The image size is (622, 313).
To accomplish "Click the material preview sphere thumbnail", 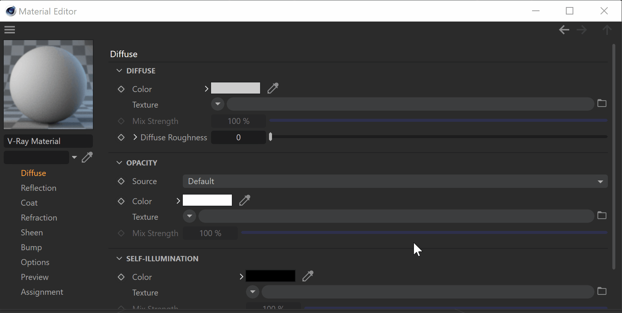I will coord(48,85).
